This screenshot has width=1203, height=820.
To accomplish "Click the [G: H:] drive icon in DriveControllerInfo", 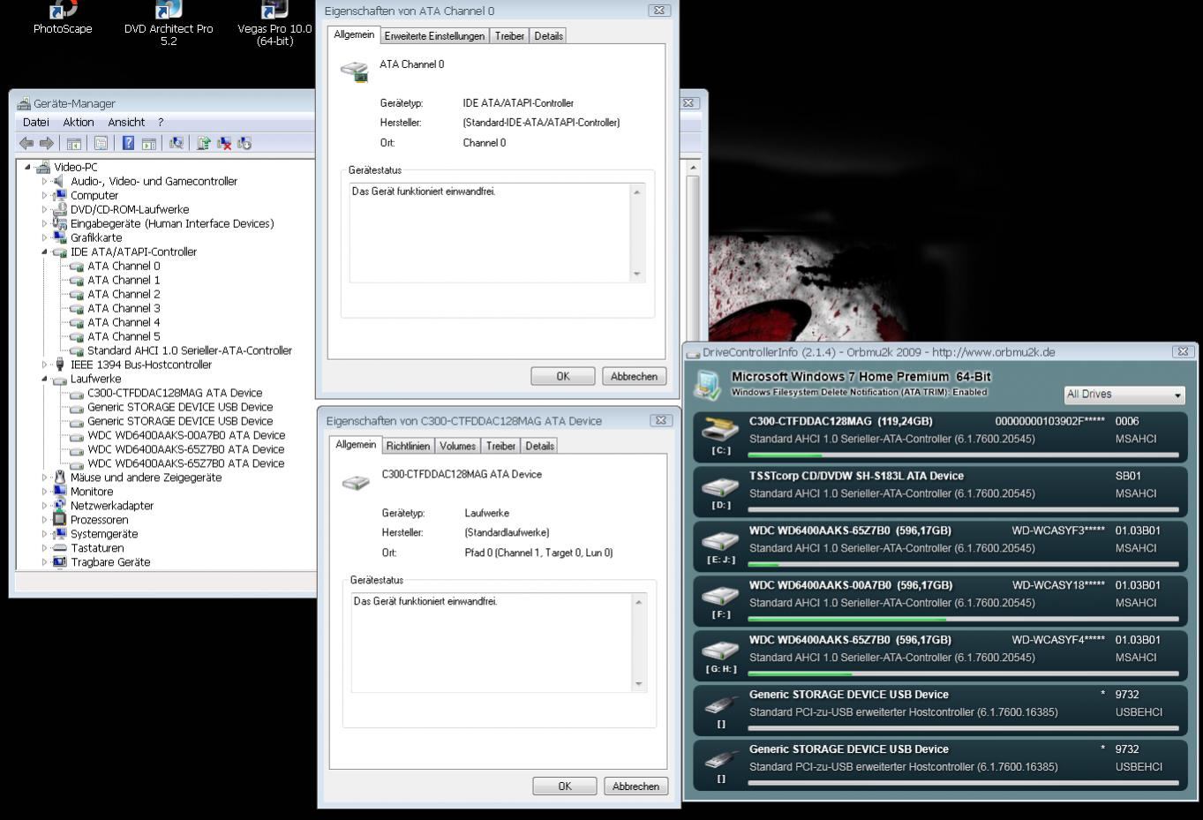I will pos(720,651).
